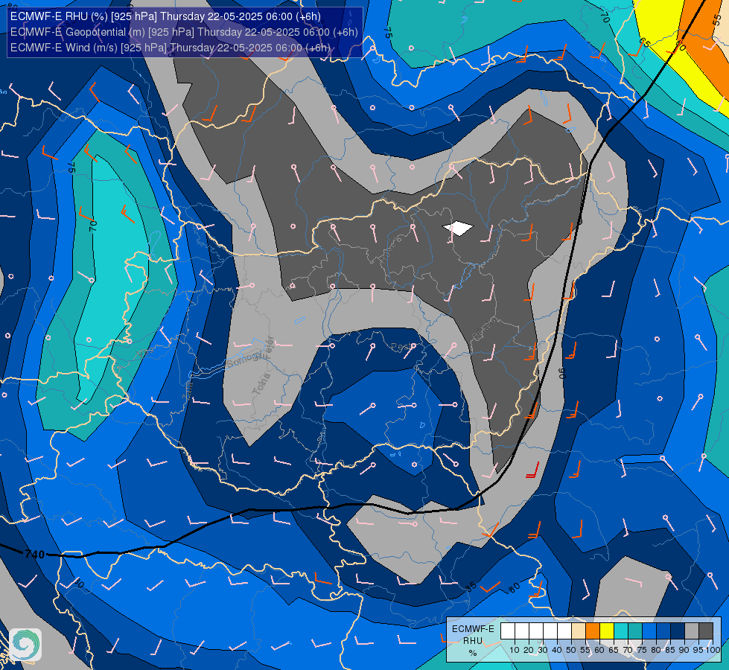Click the Tolna county label on the map
The image size is (729, 670).
(x=261, y=384)
